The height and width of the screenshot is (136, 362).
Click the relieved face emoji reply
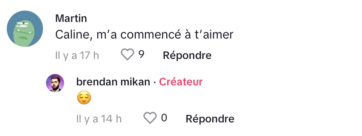point(84,97)
